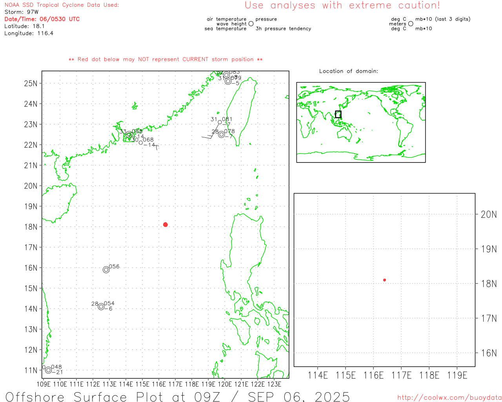Click the '3h pressure tendency' legend label

pos(283,29)
